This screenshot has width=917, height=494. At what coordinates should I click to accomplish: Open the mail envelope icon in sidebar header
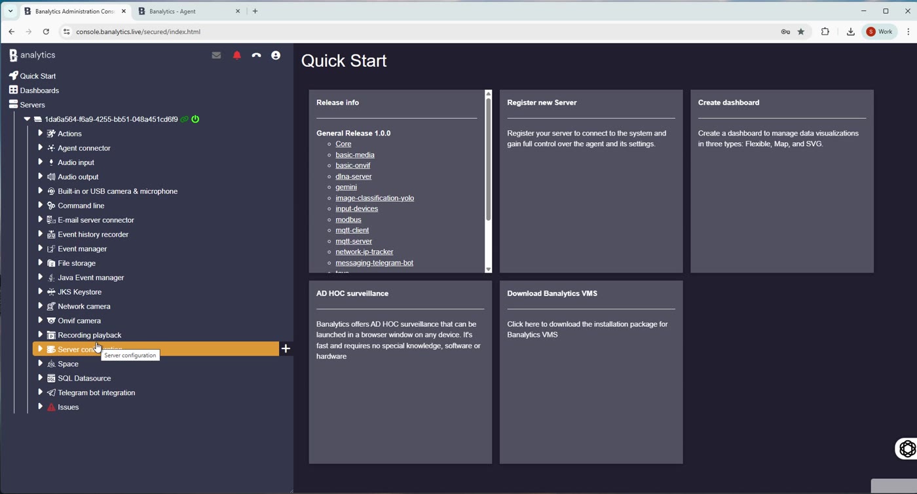(x=216, y=56)
